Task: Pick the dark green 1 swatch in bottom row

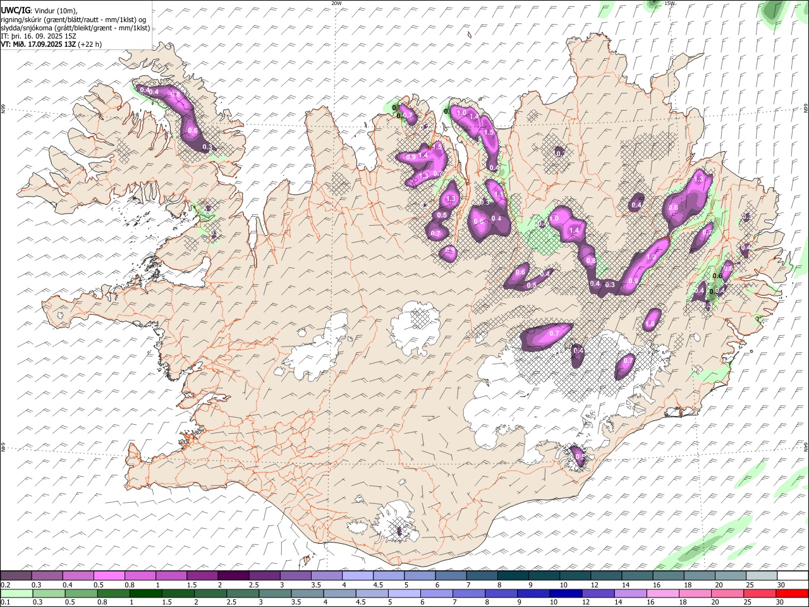Action: pos(145,593)
